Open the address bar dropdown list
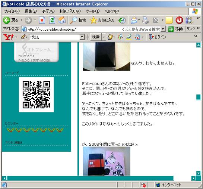The image size is (203, 189). [163, 29]
